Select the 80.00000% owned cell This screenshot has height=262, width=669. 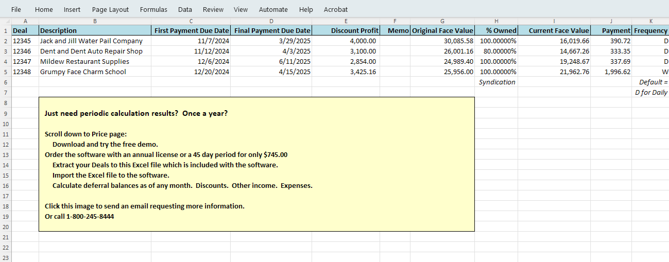(x=496, y=51)
